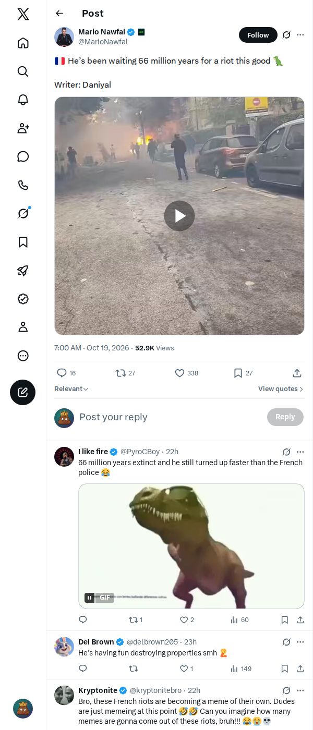Go back using the arrow icon

[x=59, y=14]
